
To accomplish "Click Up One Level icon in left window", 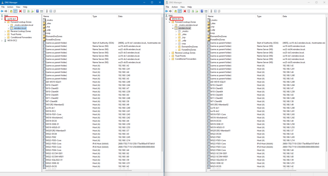I will point(11,11).
